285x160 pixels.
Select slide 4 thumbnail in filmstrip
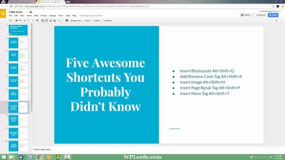(x=18, y=69)
